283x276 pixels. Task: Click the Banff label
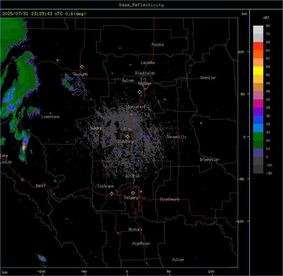41,186
